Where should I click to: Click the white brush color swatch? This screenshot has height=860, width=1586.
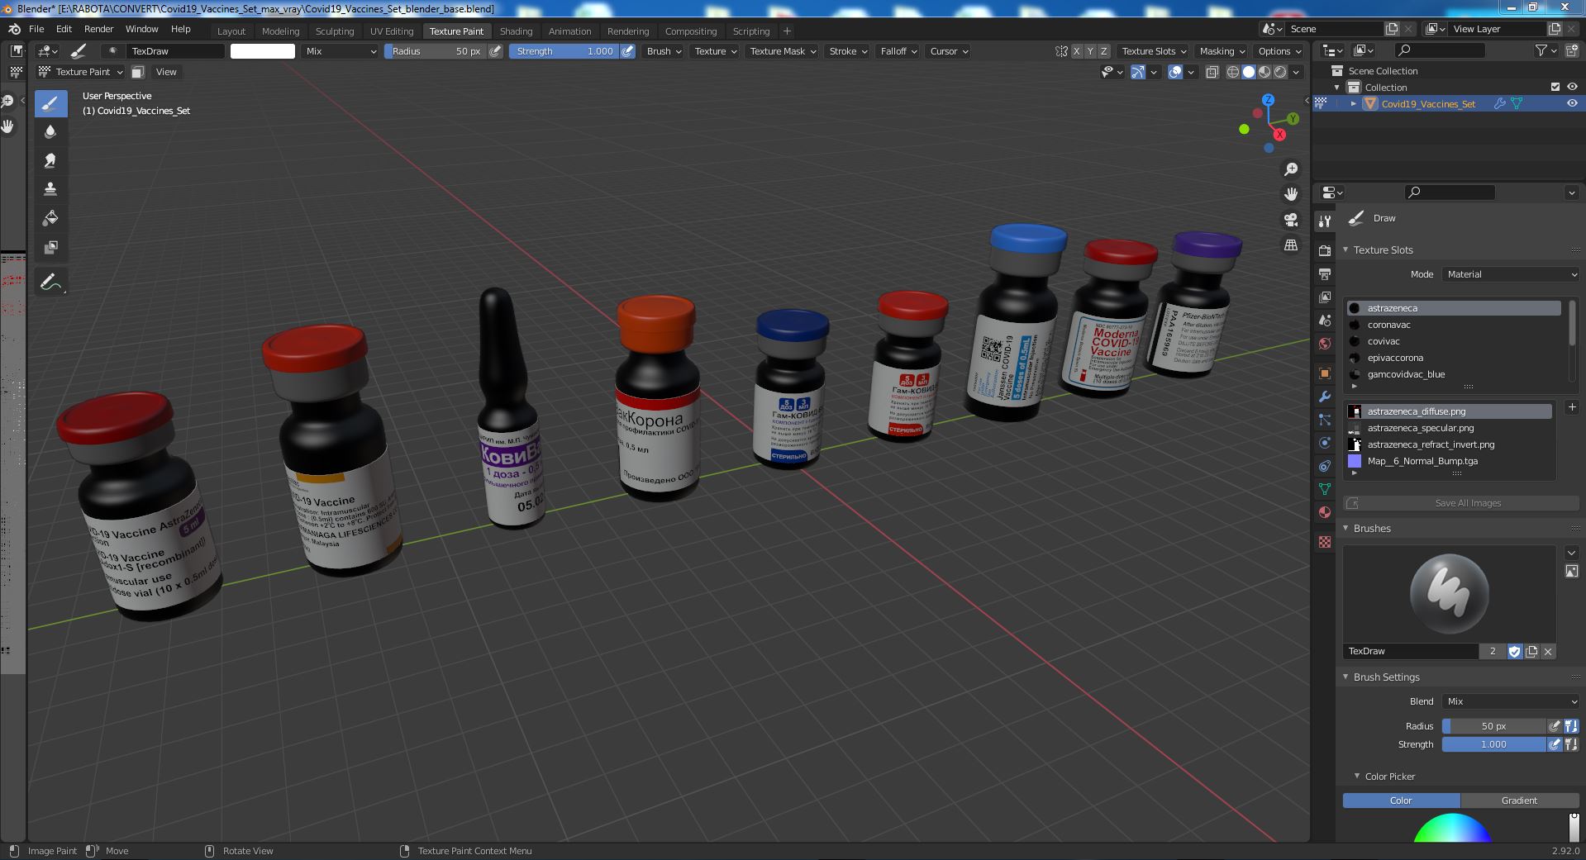(x=263, y=51)
